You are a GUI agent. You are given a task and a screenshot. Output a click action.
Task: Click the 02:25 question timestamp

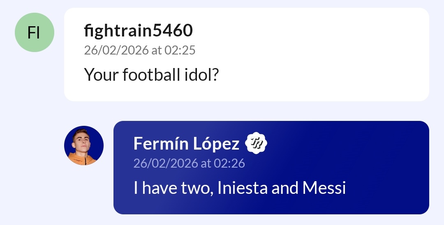pos(180,50)
